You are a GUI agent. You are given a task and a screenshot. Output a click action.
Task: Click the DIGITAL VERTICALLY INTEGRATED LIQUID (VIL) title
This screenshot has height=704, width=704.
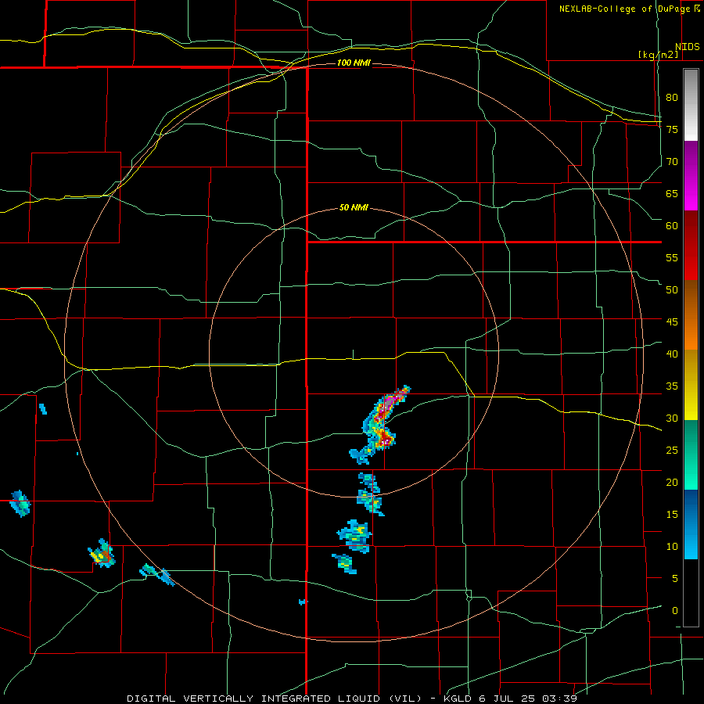(276, 699)
